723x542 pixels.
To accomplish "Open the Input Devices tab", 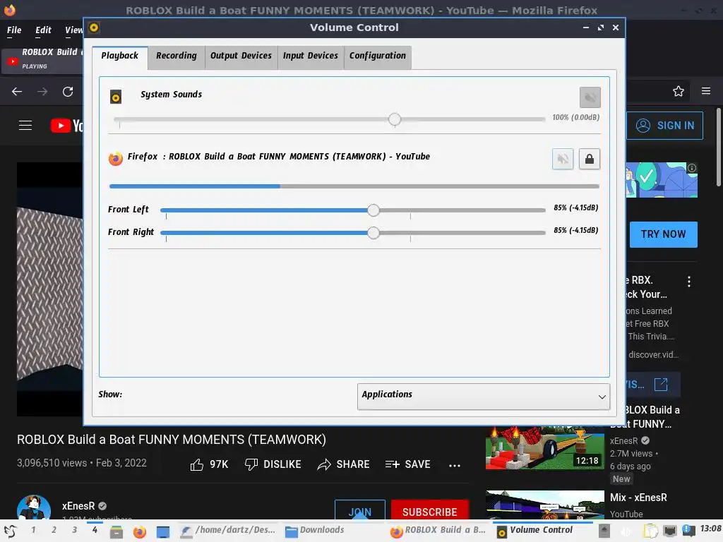I will pyautogui.click(x=311, y=56).
